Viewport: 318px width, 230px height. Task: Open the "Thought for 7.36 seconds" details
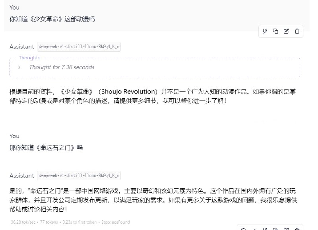[x=62, y=67]
